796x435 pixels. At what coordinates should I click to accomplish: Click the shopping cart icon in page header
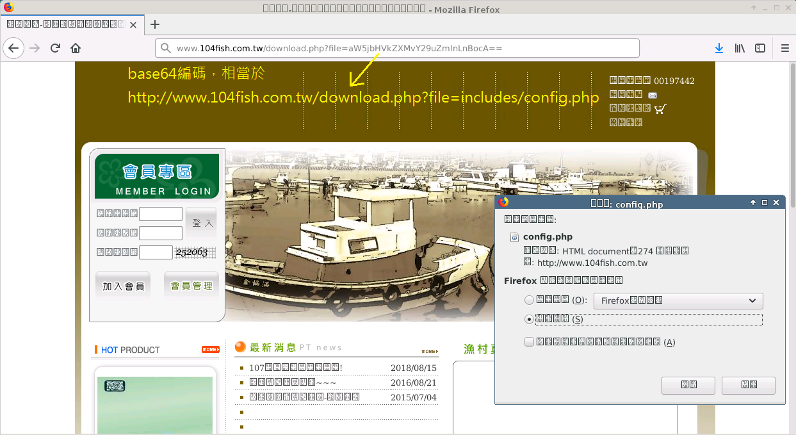[660, 108]
